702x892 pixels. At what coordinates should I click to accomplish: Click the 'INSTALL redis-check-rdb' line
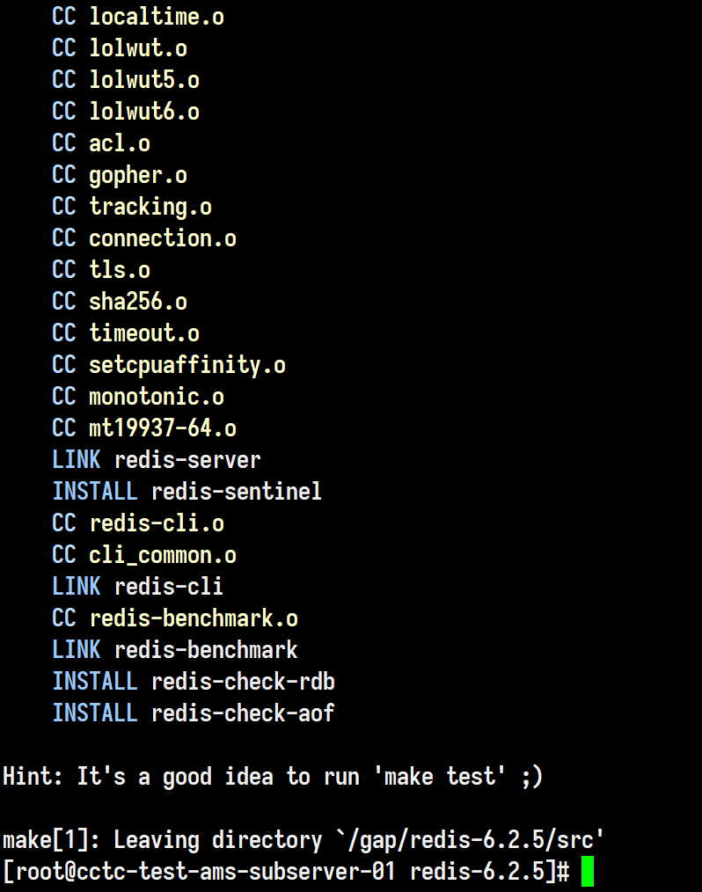click(194, 681)
